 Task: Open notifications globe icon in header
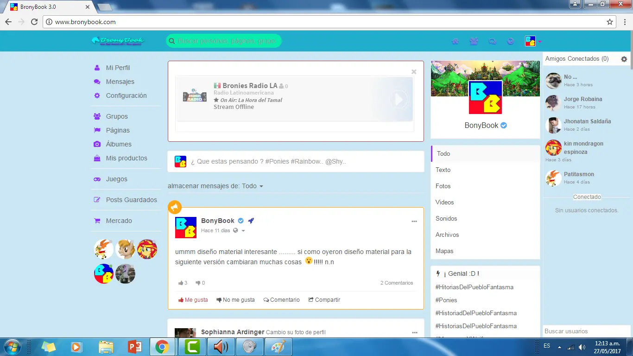click(511, 41)
